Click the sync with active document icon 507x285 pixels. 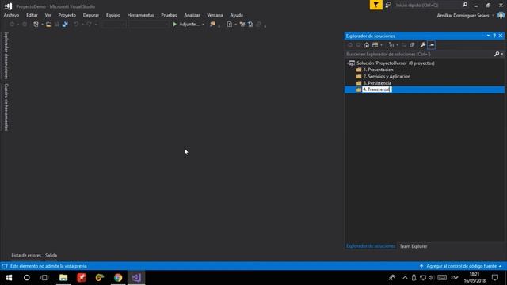403,45
